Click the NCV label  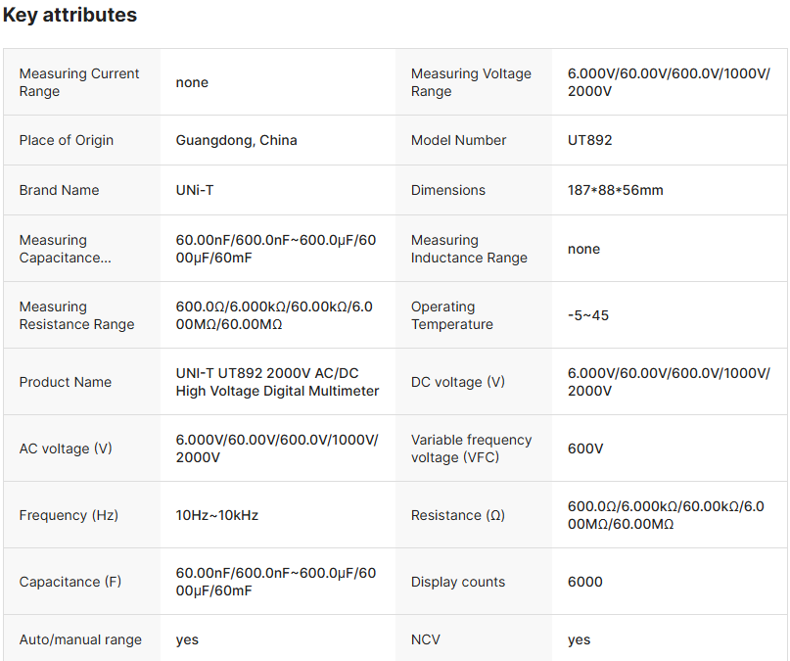point(425,639)
